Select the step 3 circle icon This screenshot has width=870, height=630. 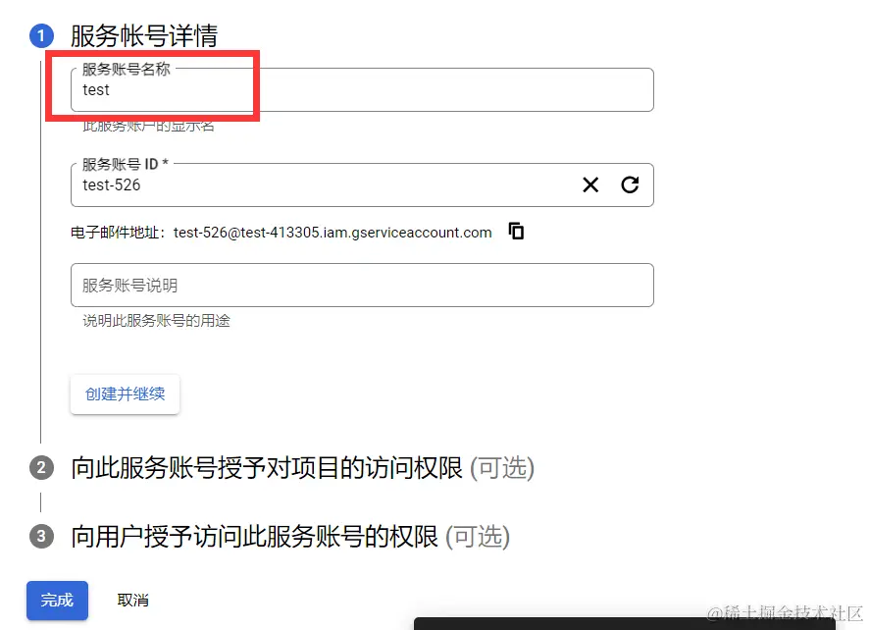click(41, 537)
